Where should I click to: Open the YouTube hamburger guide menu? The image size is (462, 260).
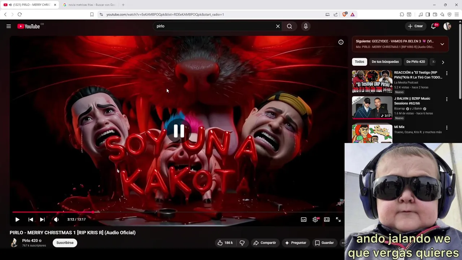(x=9, y=26)
